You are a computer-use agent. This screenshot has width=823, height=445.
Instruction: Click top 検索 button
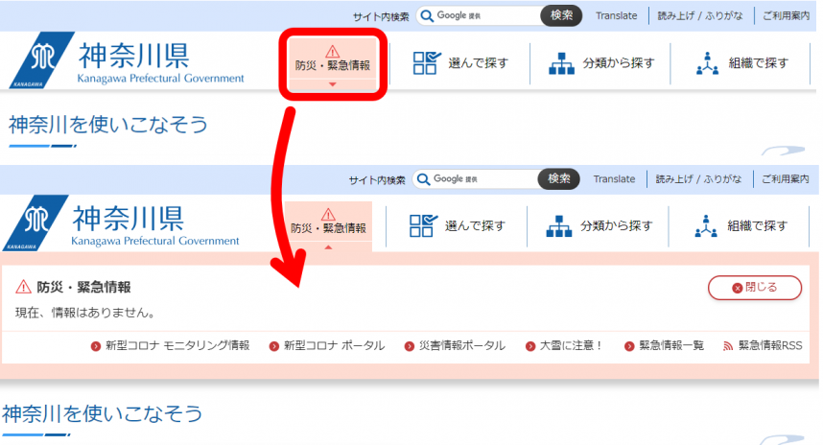[561, 15]
